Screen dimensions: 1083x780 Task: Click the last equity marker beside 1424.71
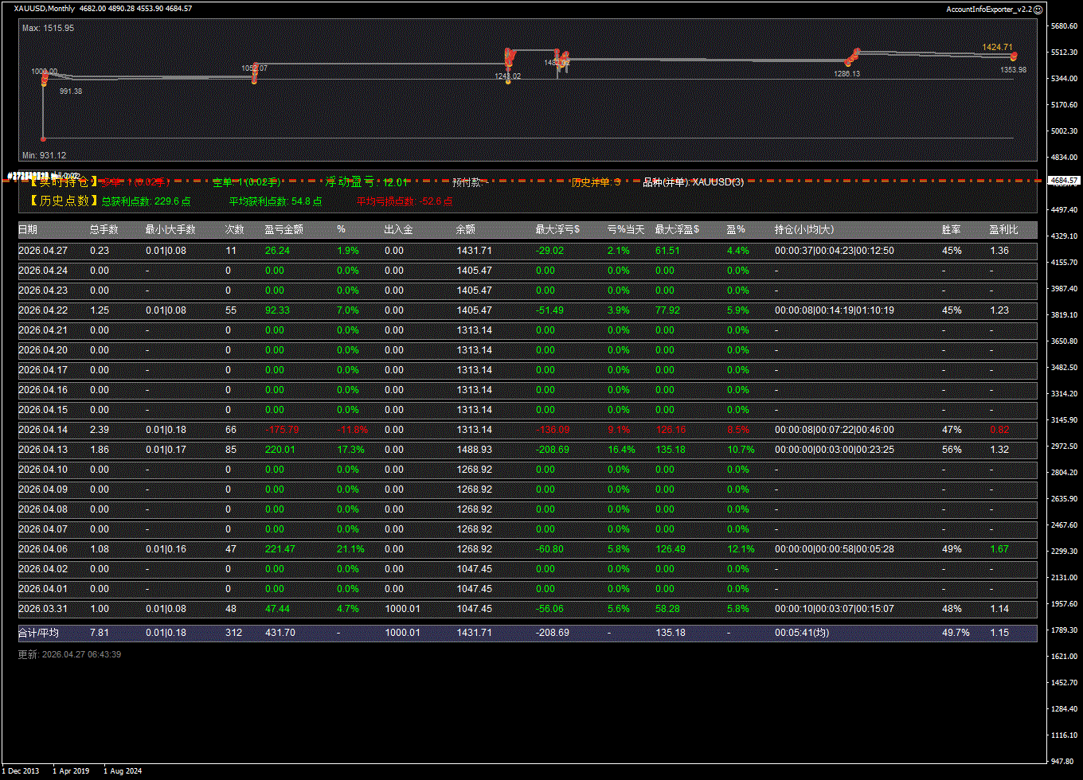tap(1014, 57)
